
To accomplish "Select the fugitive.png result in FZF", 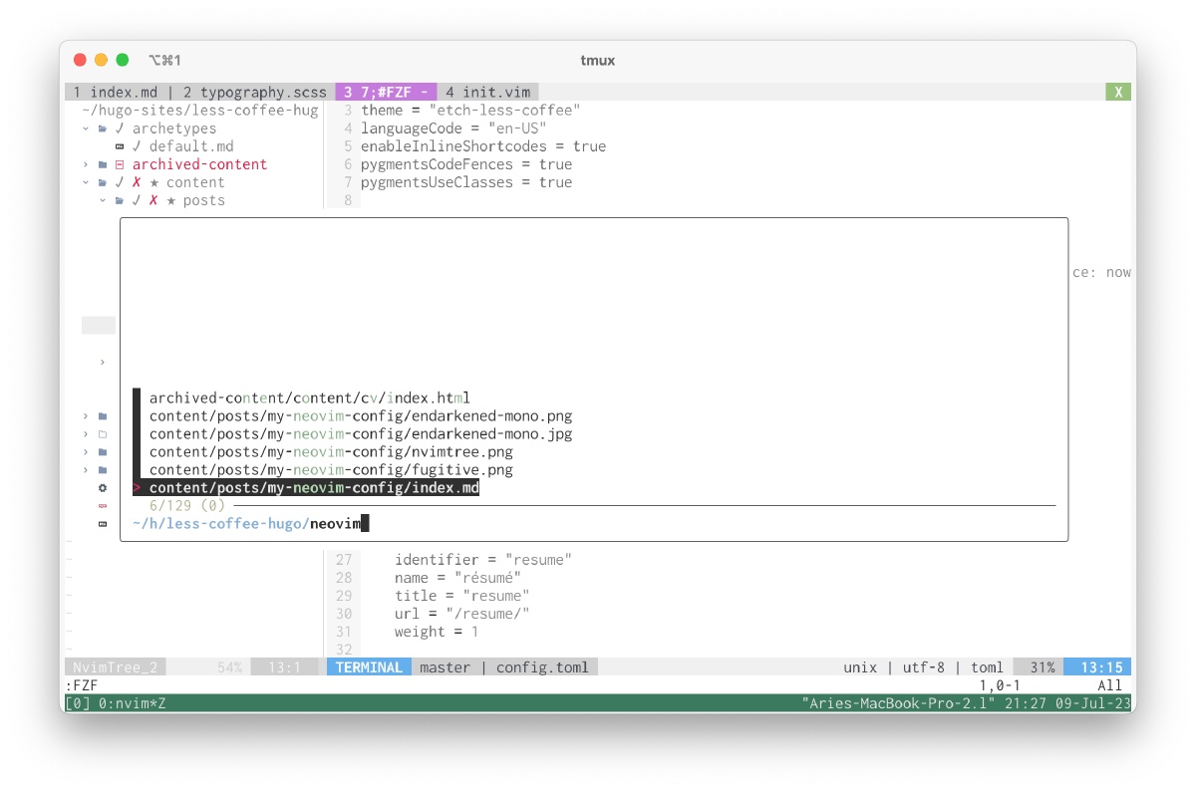I will pos(331,469).
